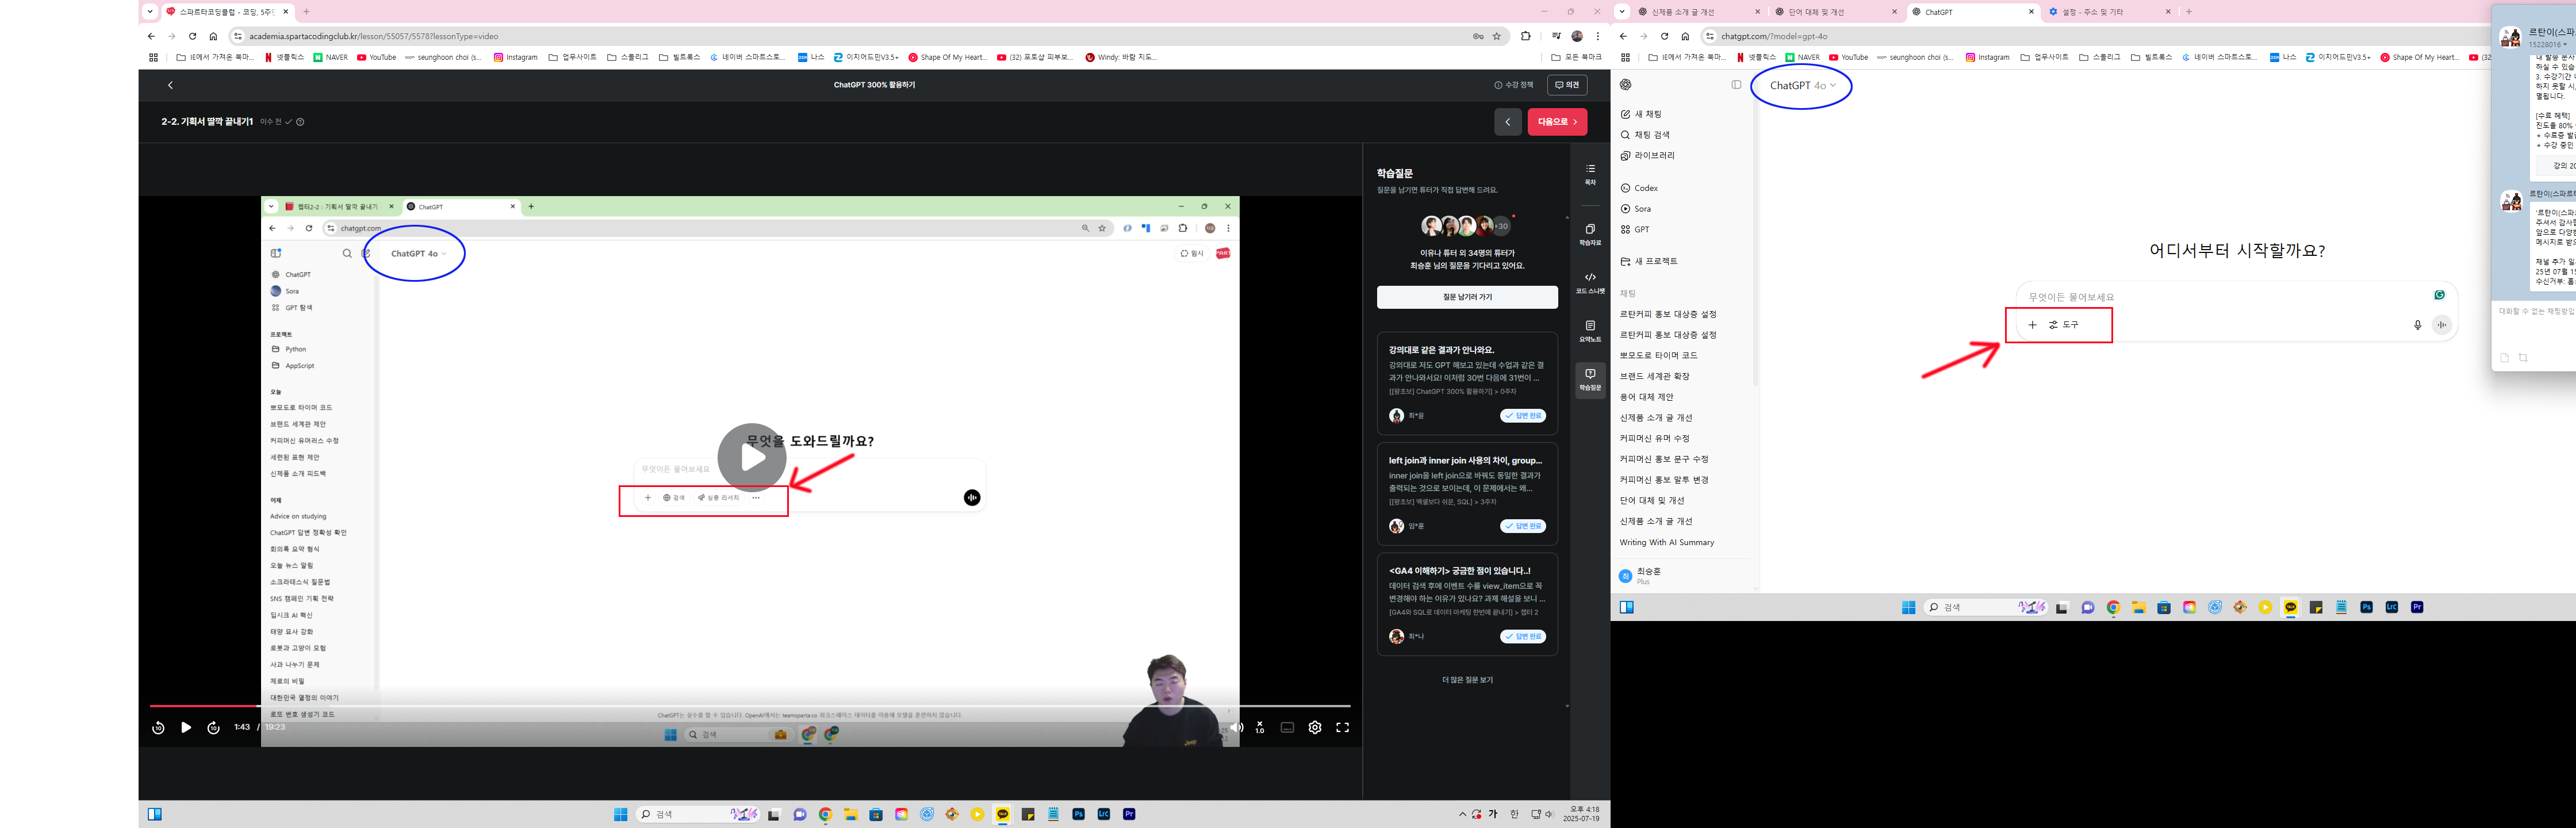2576x828 pixels.
Task: Click the small play button in the video control bar
Action: (x=186, y=728)
